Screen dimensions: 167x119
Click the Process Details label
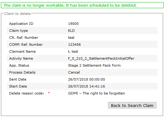pos(22,72)
